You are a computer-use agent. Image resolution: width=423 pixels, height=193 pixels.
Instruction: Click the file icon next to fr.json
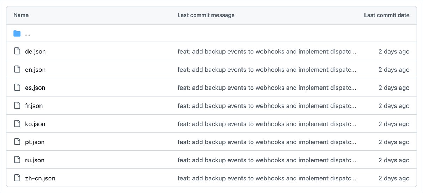click(17, 106)
